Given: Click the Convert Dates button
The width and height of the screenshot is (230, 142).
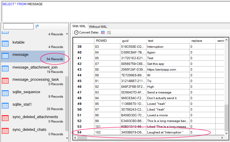Looking at the screenshot, I should 89,32.
